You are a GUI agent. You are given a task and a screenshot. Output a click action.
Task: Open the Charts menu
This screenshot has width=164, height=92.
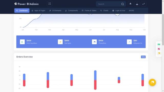(104, 10)
